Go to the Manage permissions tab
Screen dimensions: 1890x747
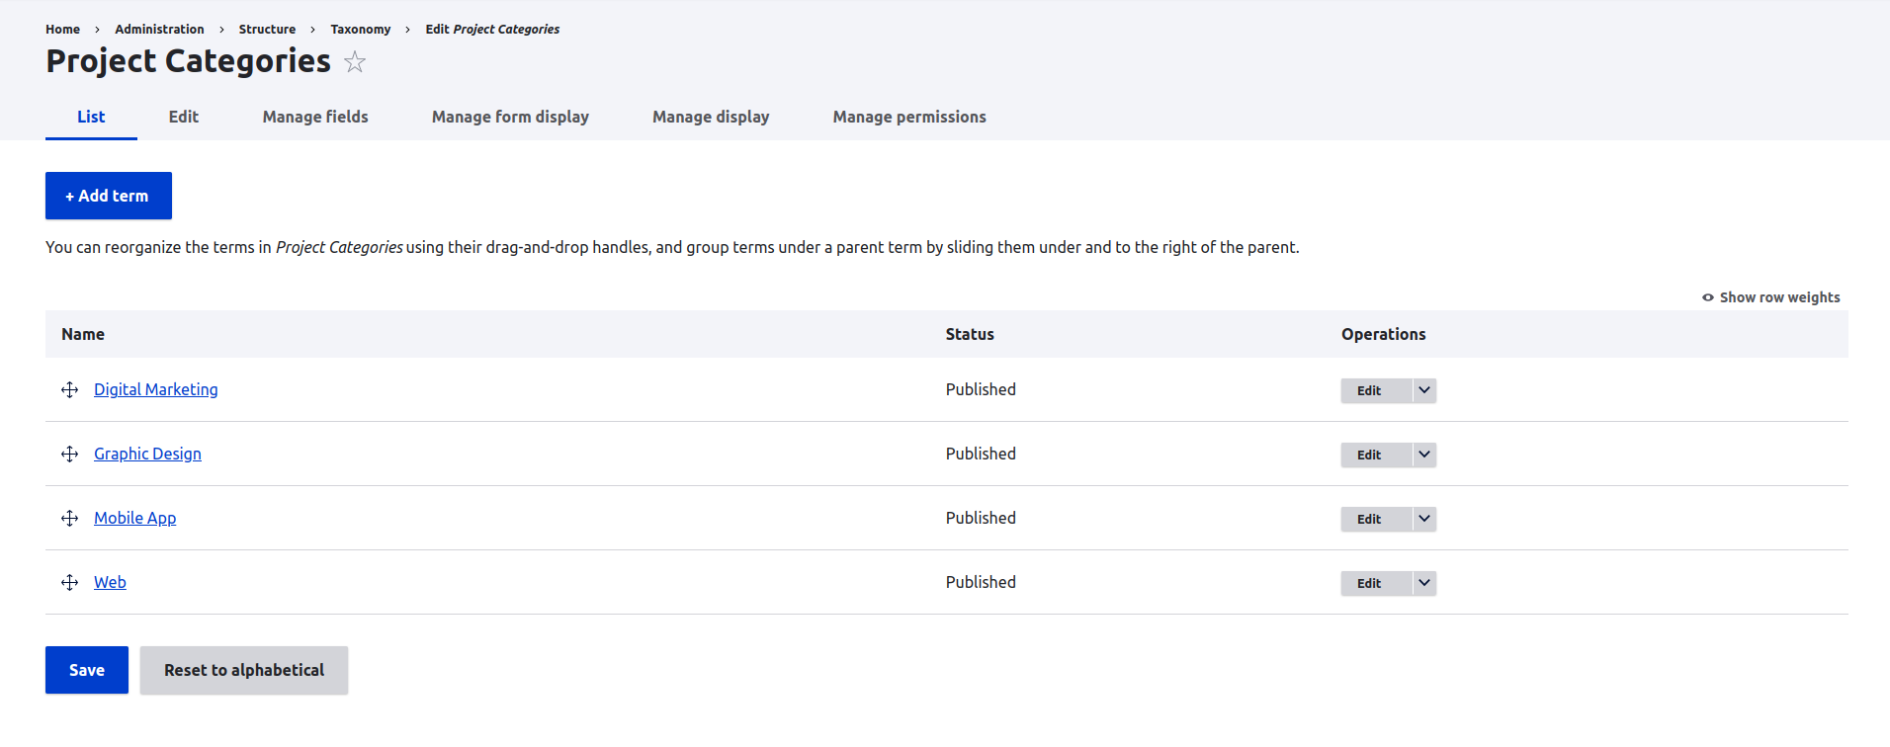tap(908, 117)
